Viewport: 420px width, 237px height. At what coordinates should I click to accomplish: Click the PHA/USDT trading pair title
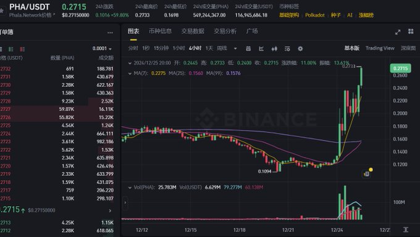(x=30, y=7)
